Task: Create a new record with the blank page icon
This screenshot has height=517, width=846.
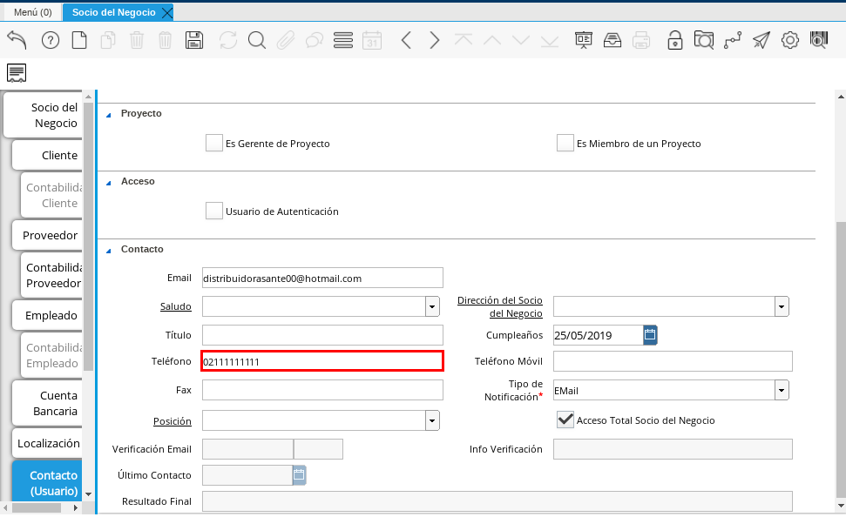Action: 79,40
